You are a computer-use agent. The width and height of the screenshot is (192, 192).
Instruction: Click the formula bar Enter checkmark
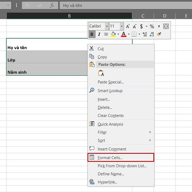tap(40, 5)
